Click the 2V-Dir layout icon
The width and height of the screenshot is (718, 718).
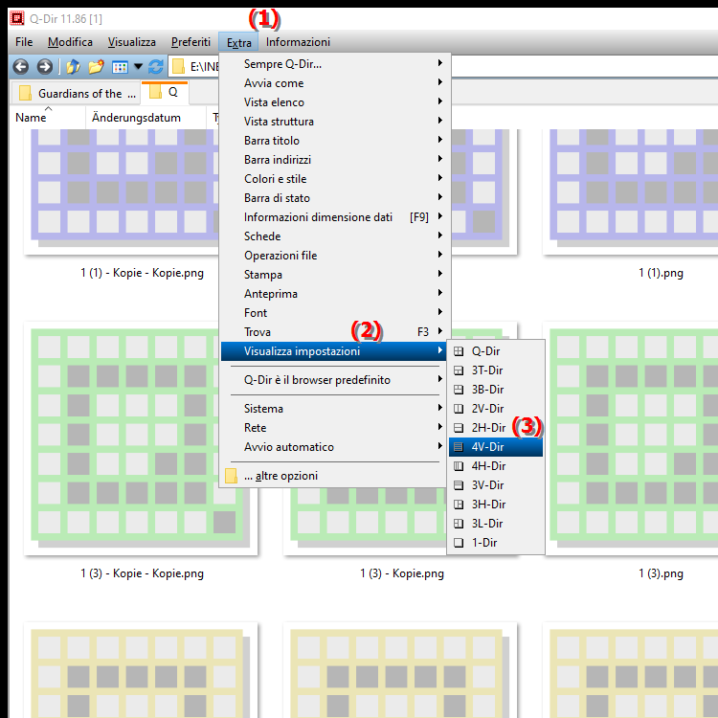(x=459, y=409)
